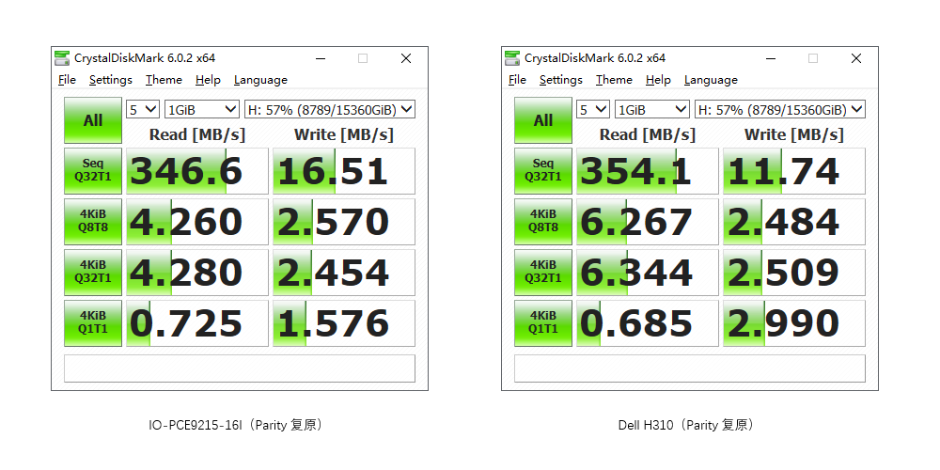Start 4KiB Q32T1 test in left window

pos(93,273)
